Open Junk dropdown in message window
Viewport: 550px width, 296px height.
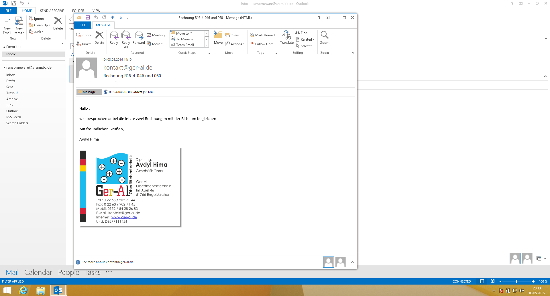[84, 44]
